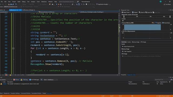
Task: Open btnReverse_Click member navigation dropdown
Action: tap(99, 12)
